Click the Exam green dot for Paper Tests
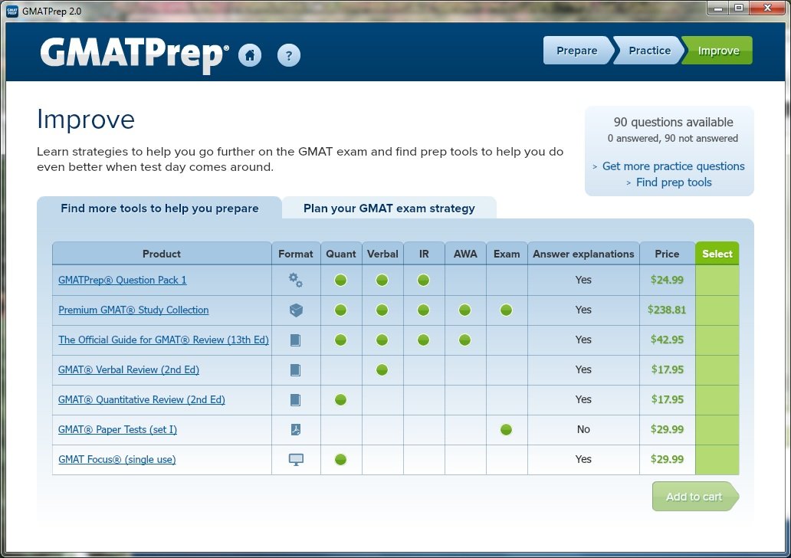Viewport: 791px width, 558px height. pos(506,430)
